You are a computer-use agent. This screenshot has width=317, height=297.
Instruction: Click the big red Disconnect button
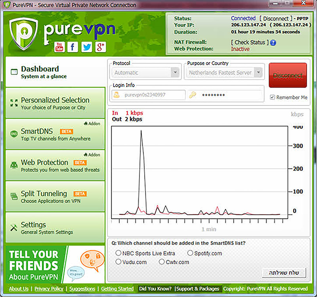pos(288,75)
